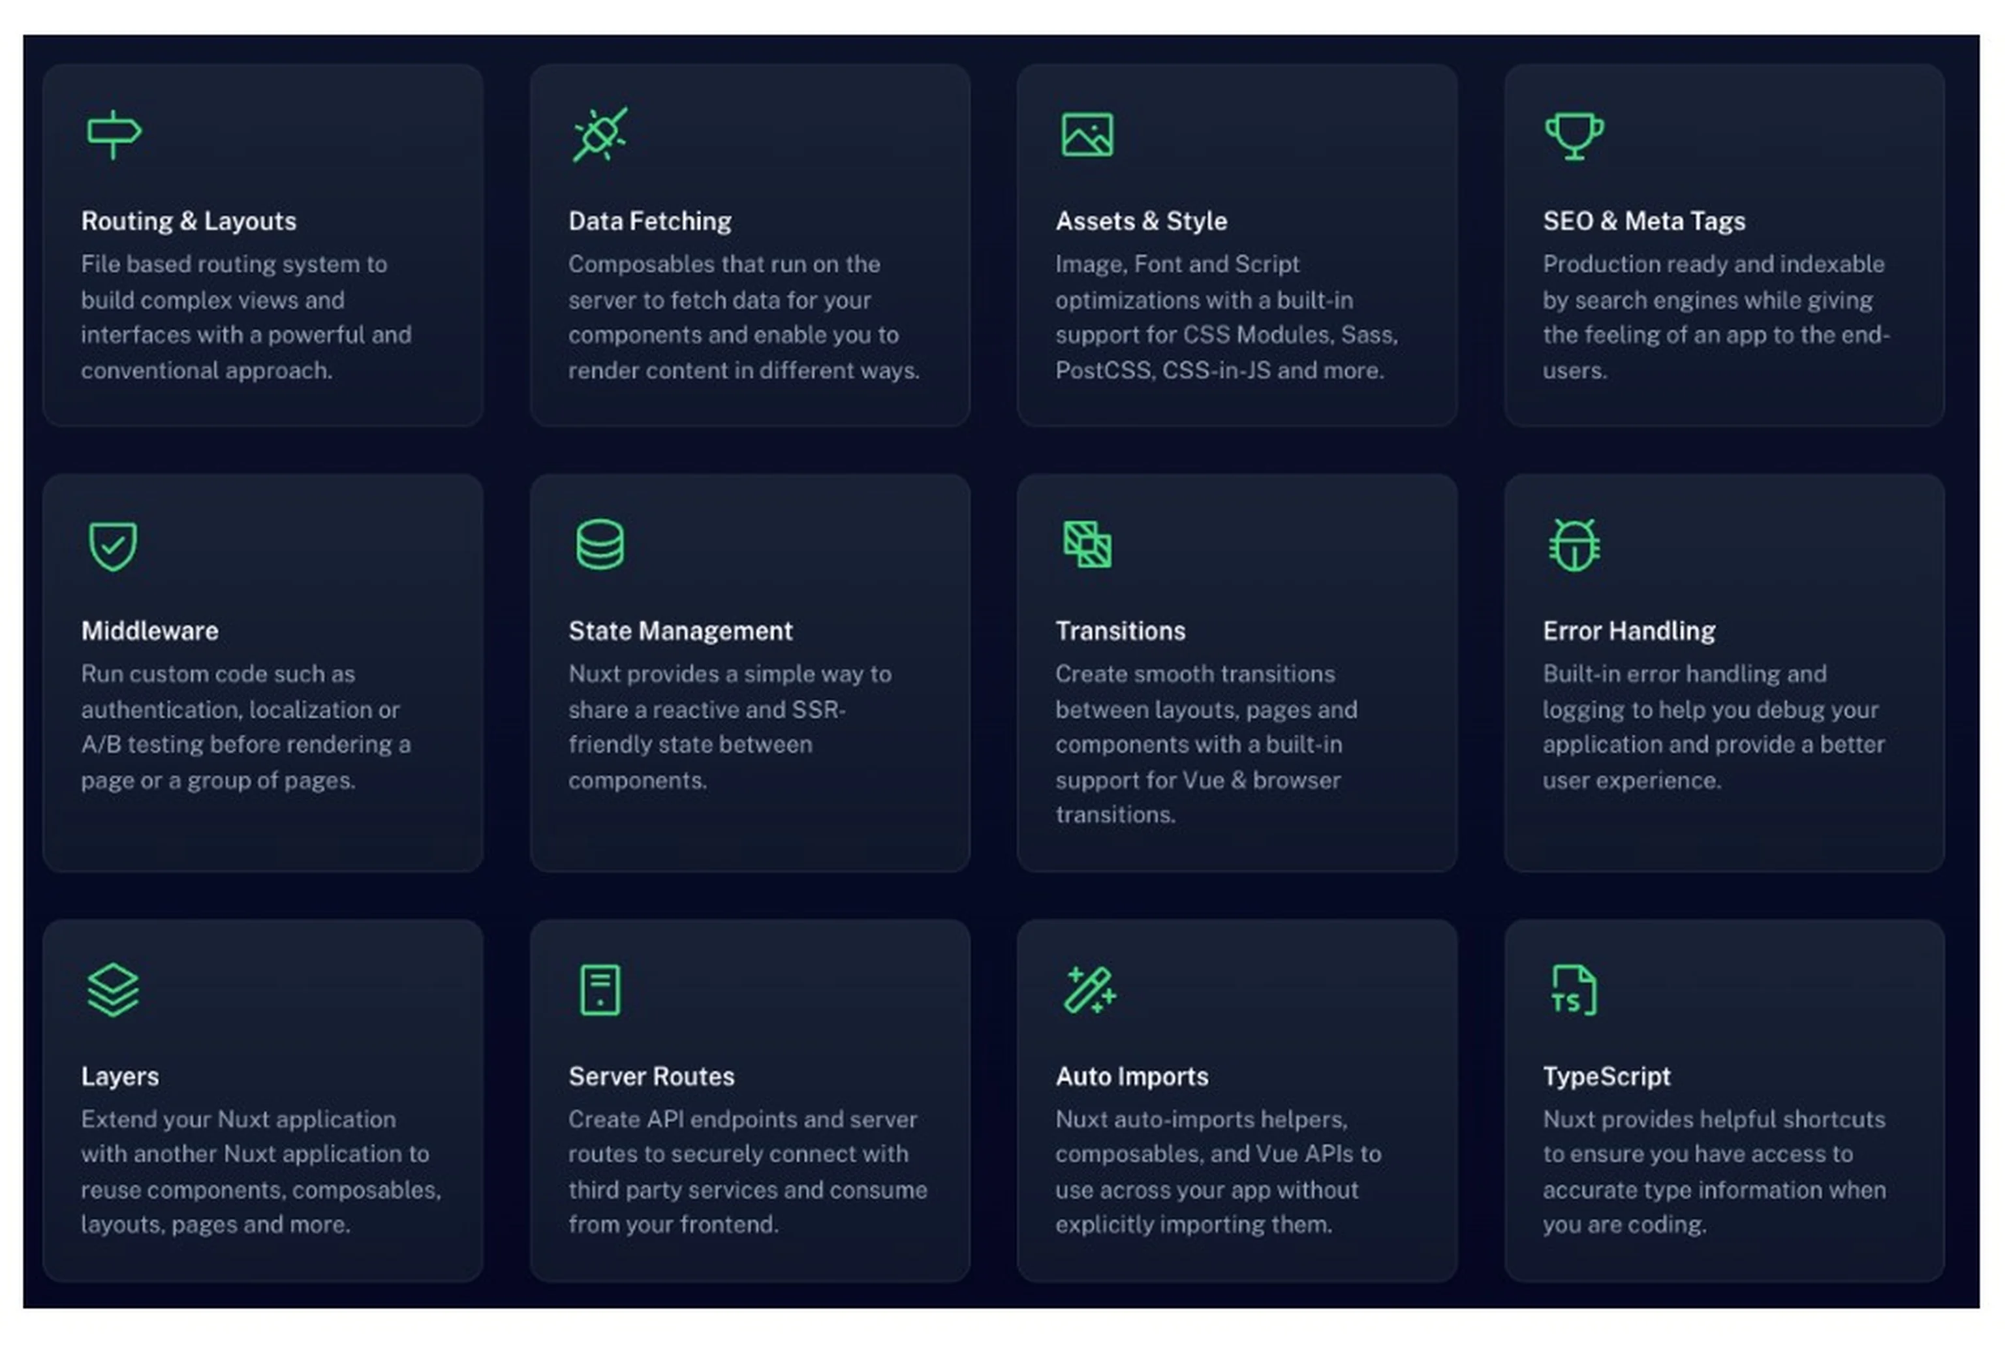2005x1351 pixels.
Task: Select the Assets & Style image icon
Action: pyautogui.click(x=1088, y=134)
